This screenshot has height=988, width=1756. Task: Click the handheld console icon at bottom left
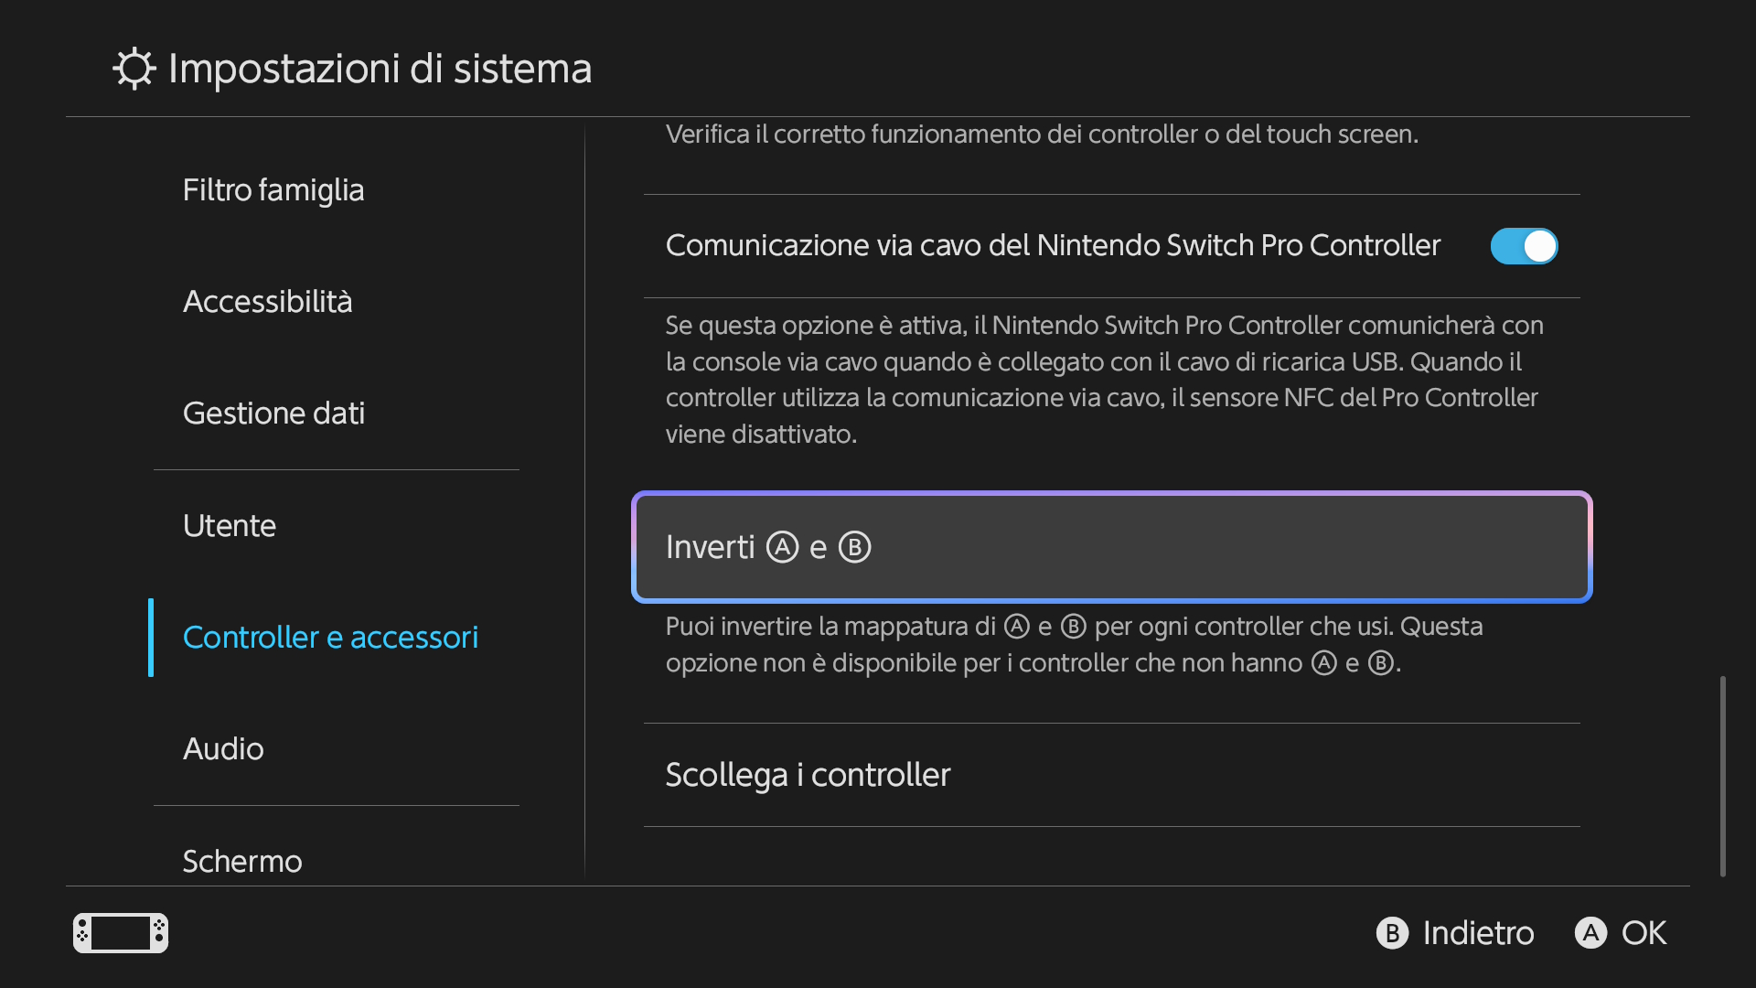(x=121, y=933)
